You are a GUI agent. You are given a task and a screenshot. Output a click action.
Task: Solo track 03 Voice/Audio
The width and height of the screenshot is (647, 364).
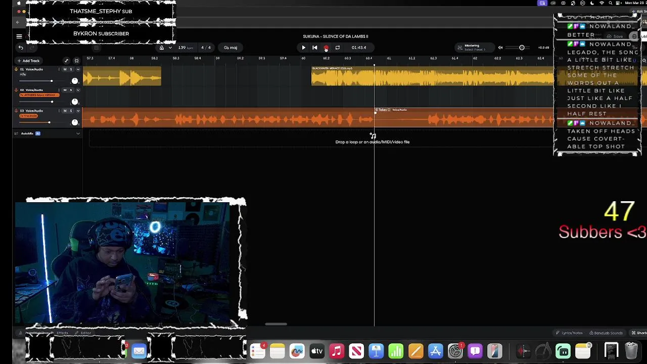(x=71, y=111)
